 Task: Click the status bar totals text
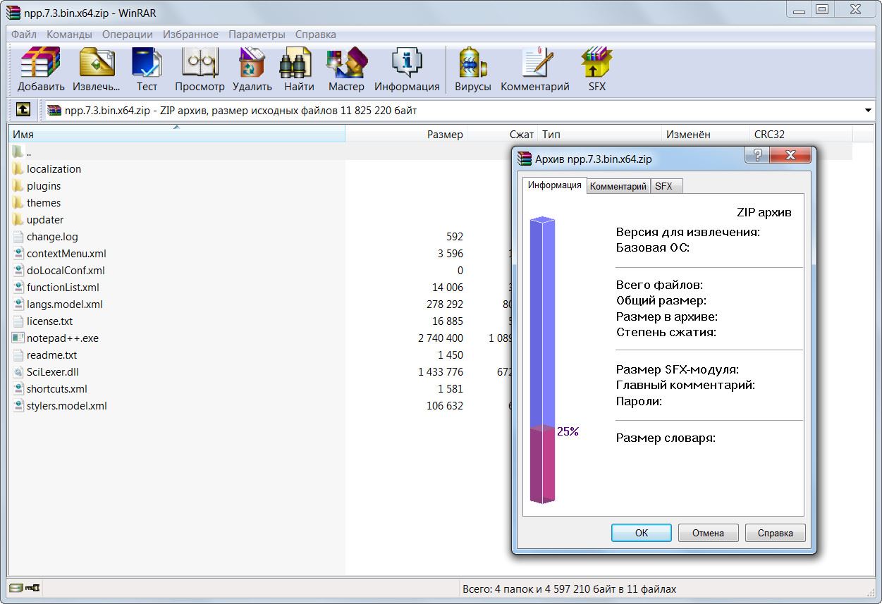tap(569, 588)
